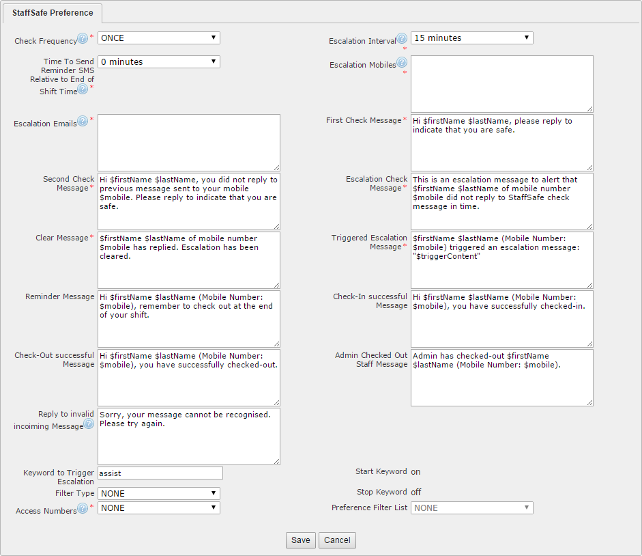Click the Start Keyword value 'on'
Viewport: 642px width, 556px height.
(415, 472)
